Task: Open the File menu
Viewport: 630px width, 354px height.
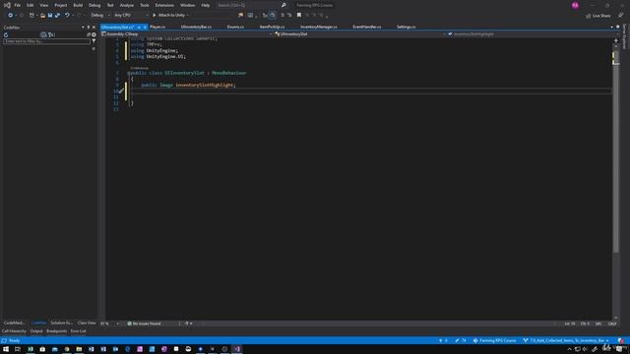Action: [18, 5]
